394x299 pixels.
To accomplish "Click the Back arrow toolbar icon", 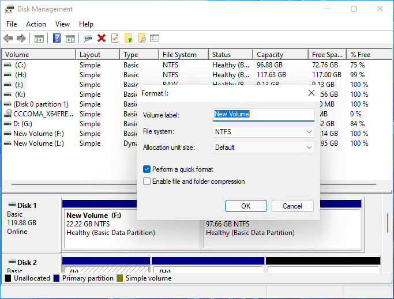I will coord(8,38).
